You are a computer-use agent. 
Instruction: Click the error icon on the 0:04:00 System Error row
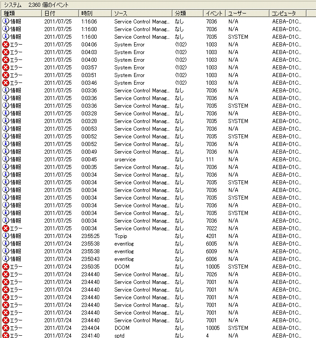[6, 59]
